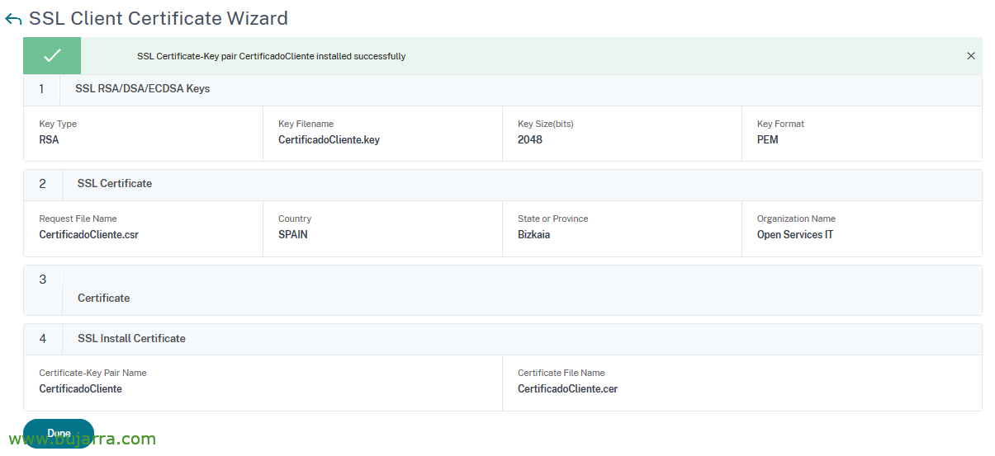Click the Organization Name label
Image resolution: width=995 pixels, height=456 pixels.
pos(796,219)
